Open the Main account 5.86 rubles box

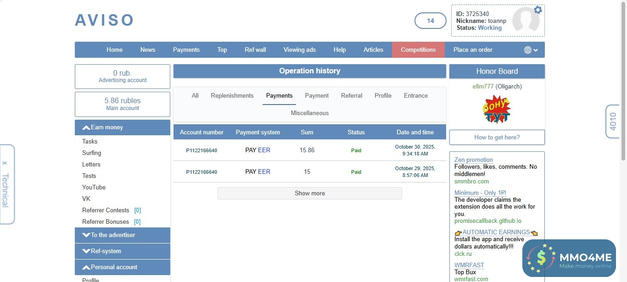(x=123, y=105)
